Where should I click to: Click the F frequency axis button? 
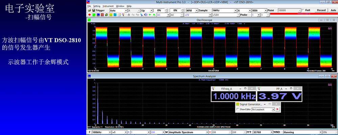point(90,132)
